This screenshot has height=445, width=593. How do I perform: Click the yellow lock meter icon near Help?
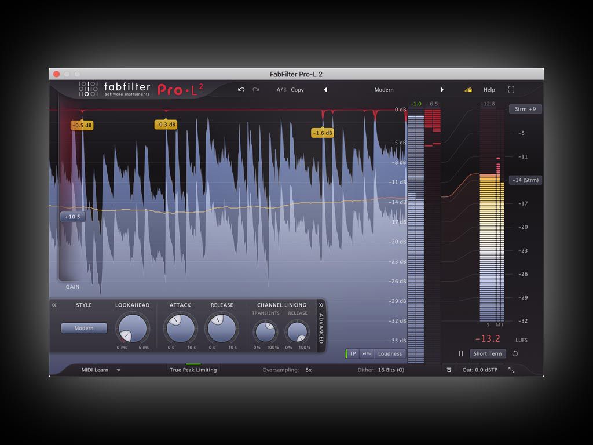point(467,90)
